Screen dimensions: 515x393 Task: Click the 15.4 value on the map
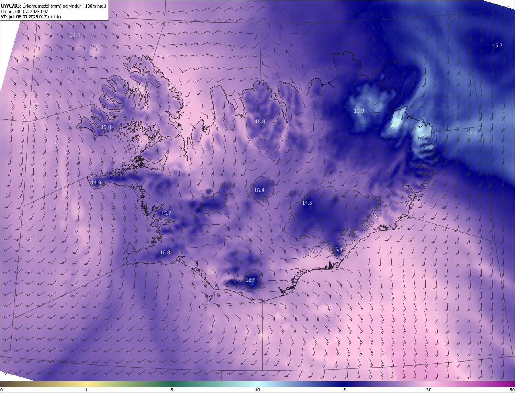[337, 250]
